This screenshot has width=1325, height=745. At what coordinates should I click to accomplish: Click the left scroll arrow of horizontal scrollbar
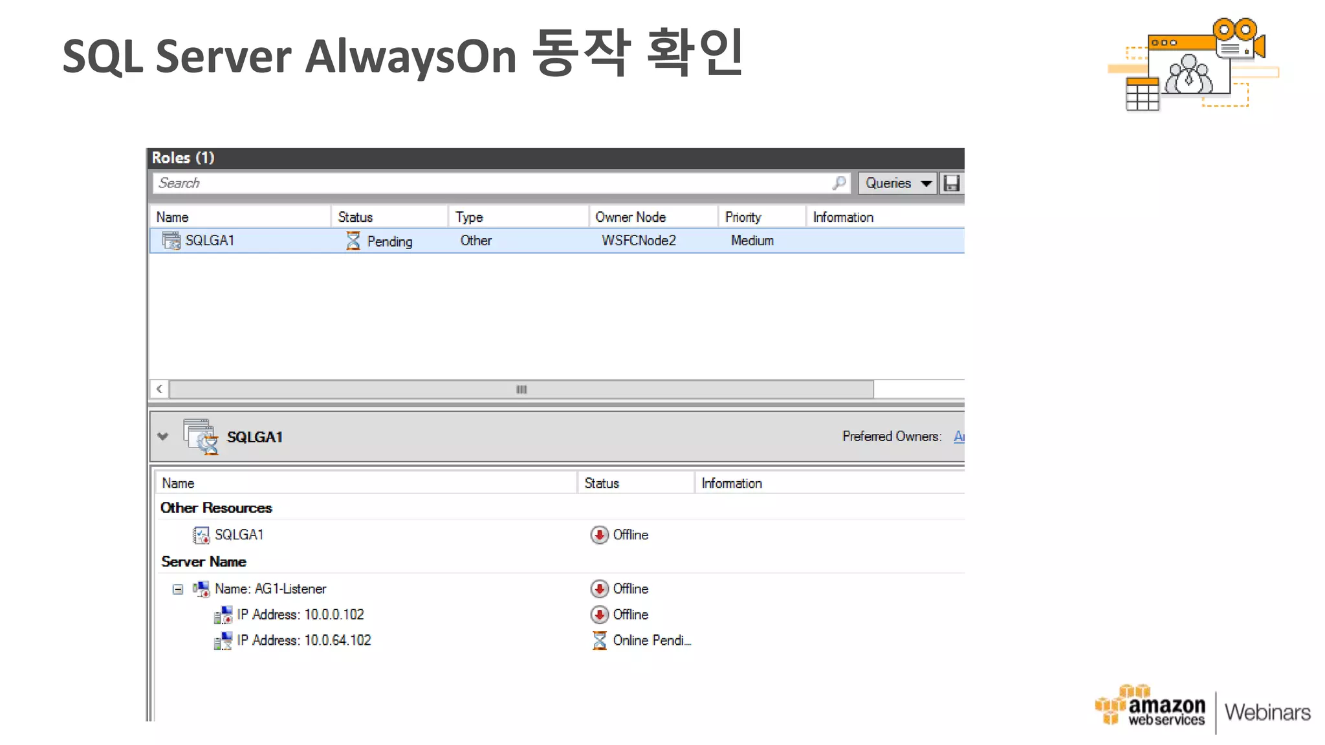click(159, 389)
